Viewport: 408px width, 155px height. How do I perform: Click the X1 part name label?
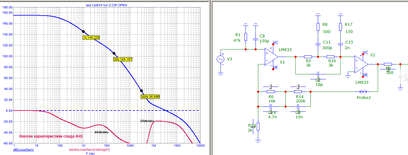pyautogui.click(x=282, y=62)
